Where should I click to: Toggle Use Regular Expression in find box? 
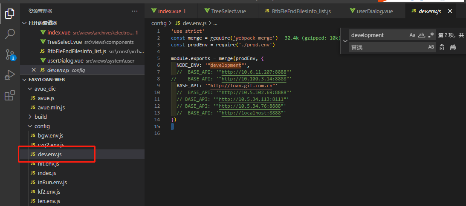431,35
